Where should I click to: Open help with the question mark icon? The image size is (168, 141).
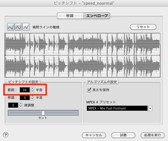click(6, 135)
